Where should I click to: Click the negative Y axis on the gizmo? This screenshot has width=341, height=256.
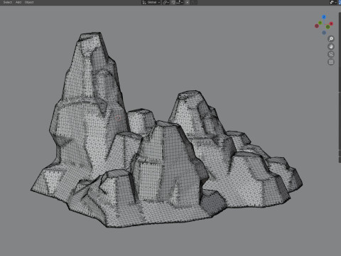pos(328,27)
